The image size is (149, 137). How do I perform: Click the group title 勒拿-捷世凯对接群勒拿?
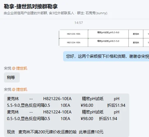pyautogui.click(x=31, y=6)
